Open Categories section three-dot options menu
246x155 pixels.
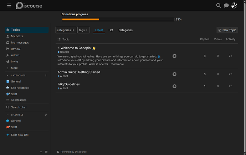click(x=46, y=75)
